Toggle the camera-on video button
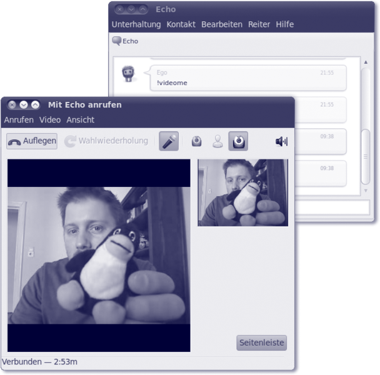Viewport: 380px width, 375px height. coord(237,141)
